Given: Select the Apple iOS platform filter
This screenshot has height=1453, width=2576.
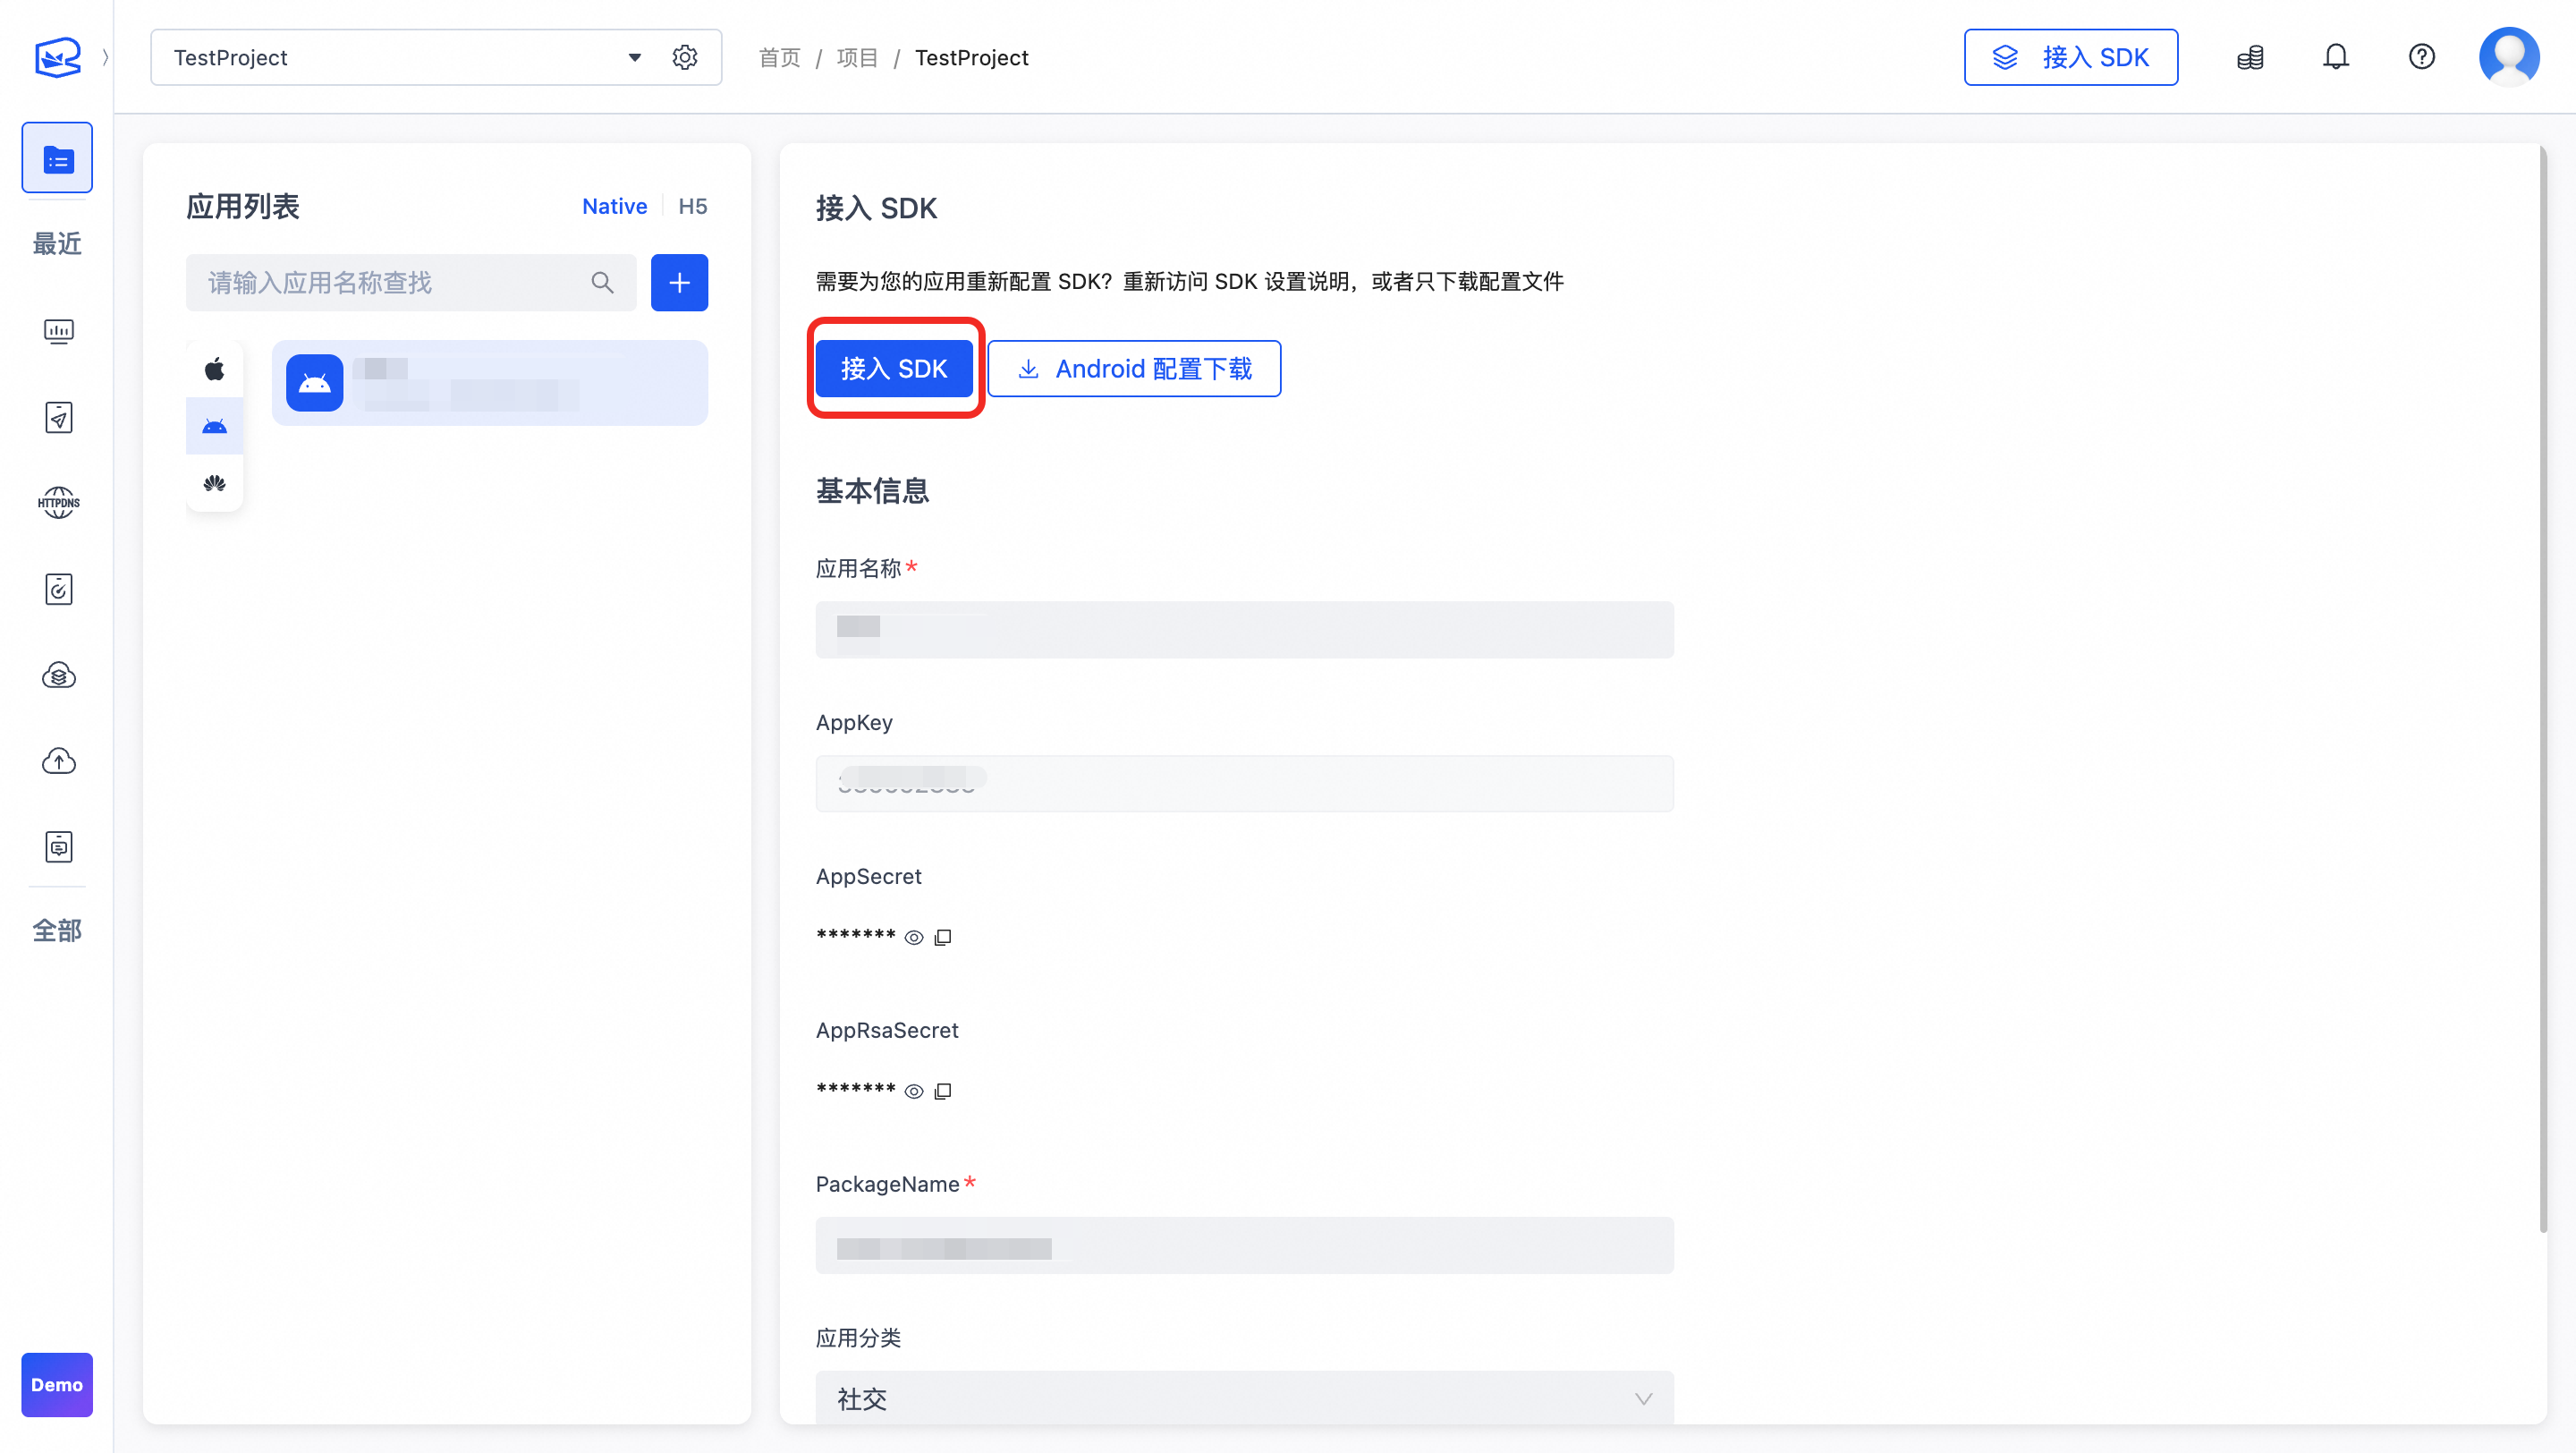Looking at the screenshot, I should [x=214, y=369].
